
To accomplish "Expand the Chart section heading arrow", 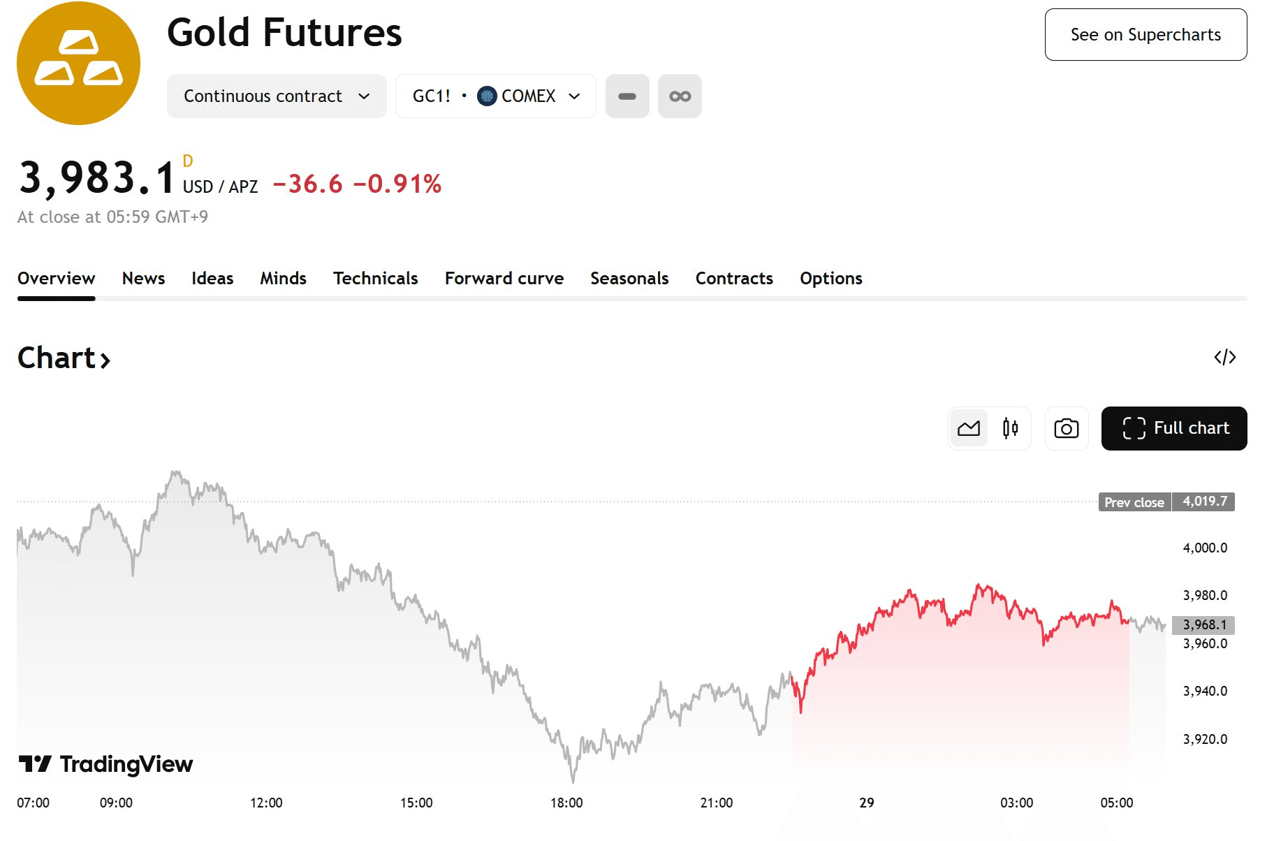I will 105,360.
